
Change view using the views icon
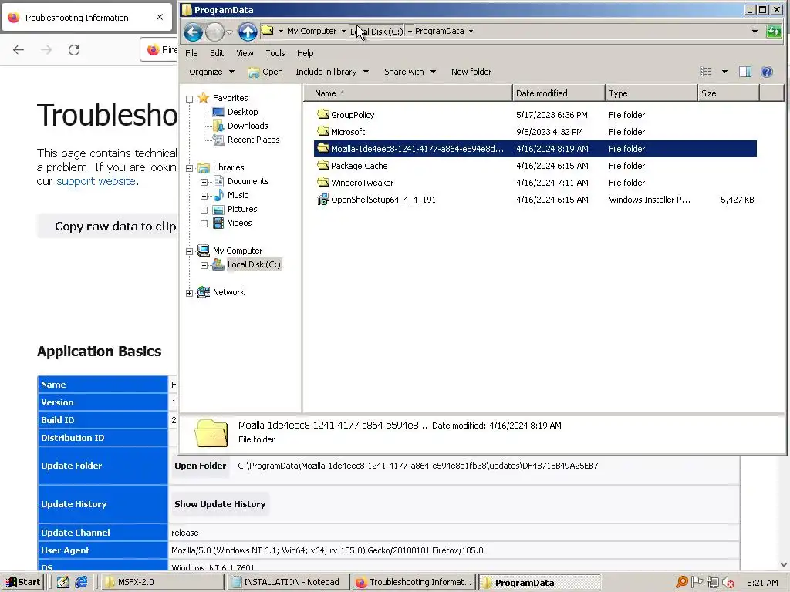pos(705,72)
